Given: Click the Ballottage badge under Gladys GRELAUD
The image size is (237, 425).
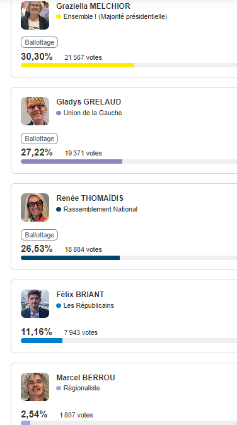Looking at the screenshot, I should coord(39,139).
